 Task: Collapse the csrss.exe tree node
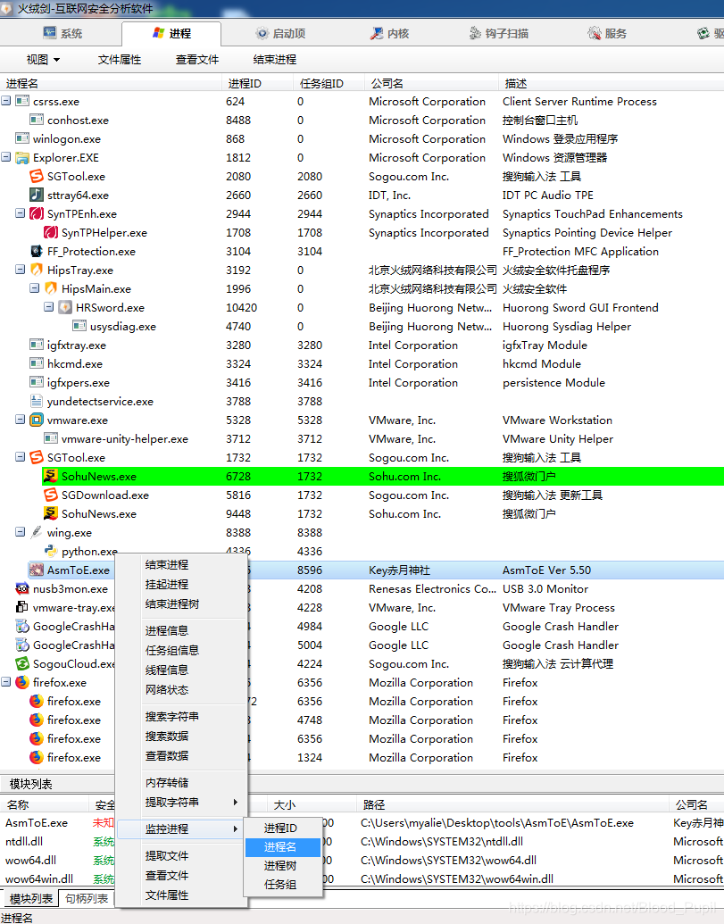[x=6, y=101]
